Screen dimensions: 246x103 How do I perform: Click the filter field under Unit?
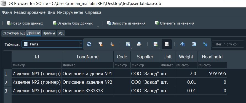coord(167,65)
